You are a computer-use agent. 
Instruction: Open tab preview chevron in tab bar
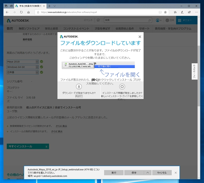(x=55, y=6)
